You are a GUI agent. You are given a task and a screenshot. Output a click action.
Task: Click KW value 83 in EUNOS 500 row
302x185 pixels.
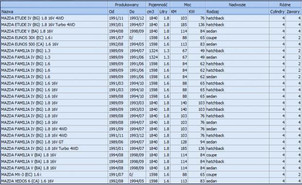[202, 44]
